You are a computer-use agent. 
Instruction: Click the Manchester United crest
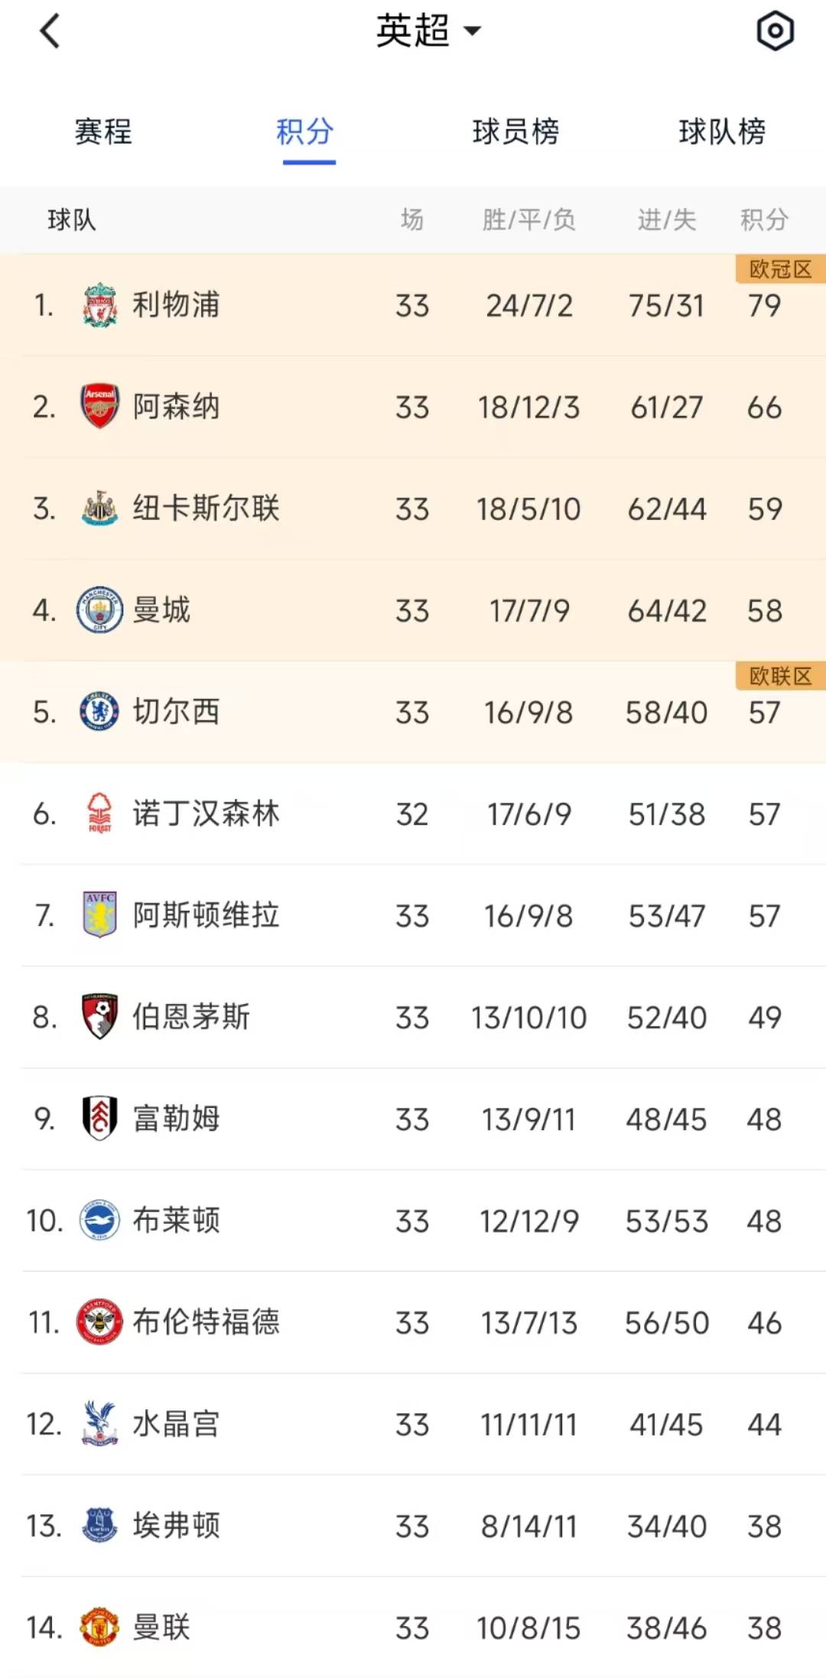click(x=99, y=1628)
